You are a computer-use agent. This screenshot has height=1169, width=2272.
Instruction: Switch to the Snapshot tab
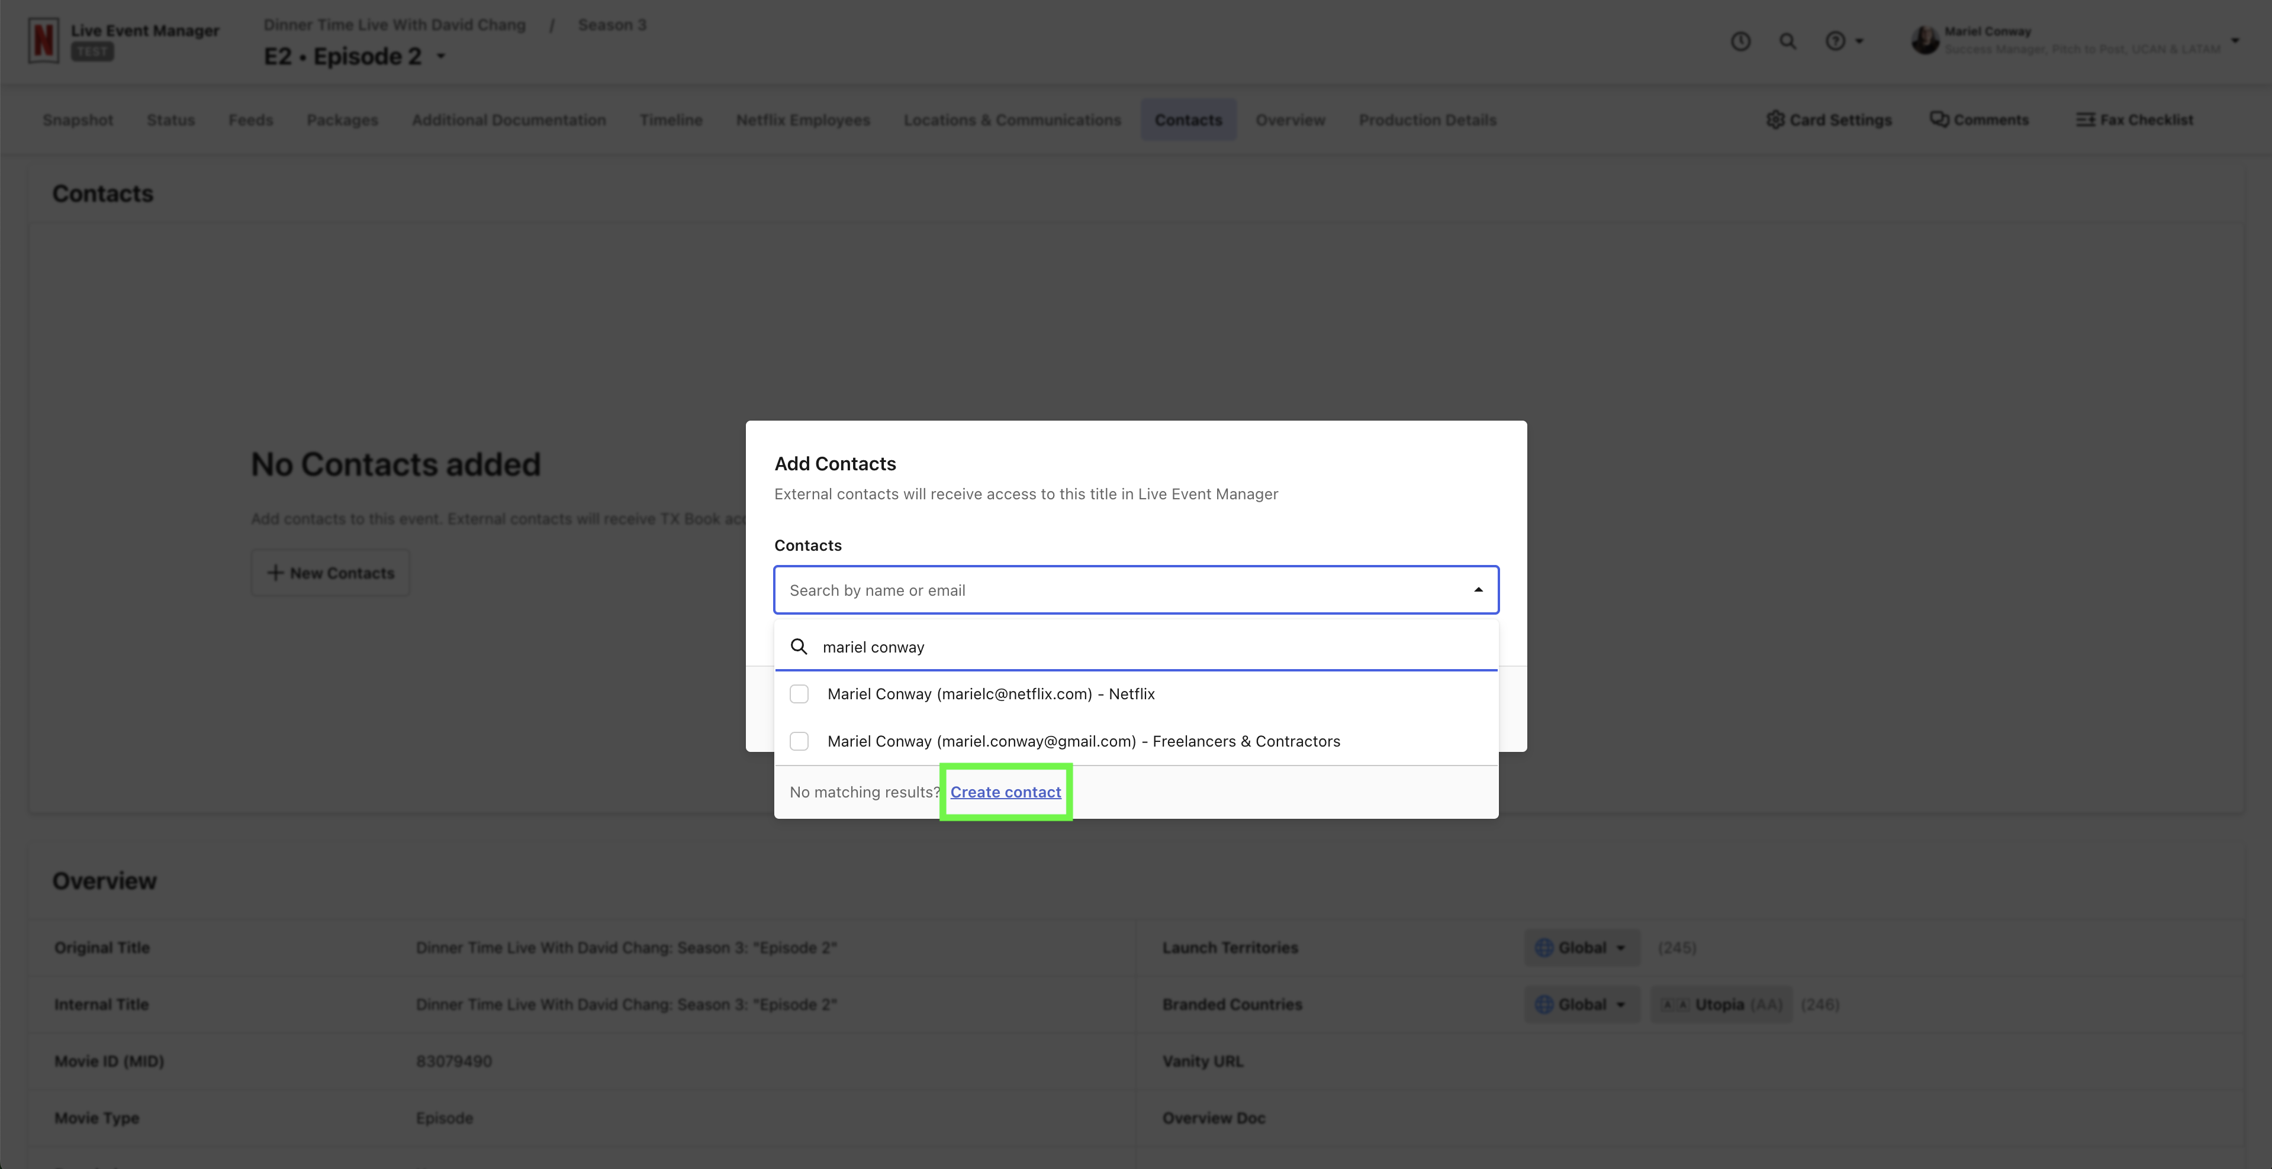click(x=78, y=120)
